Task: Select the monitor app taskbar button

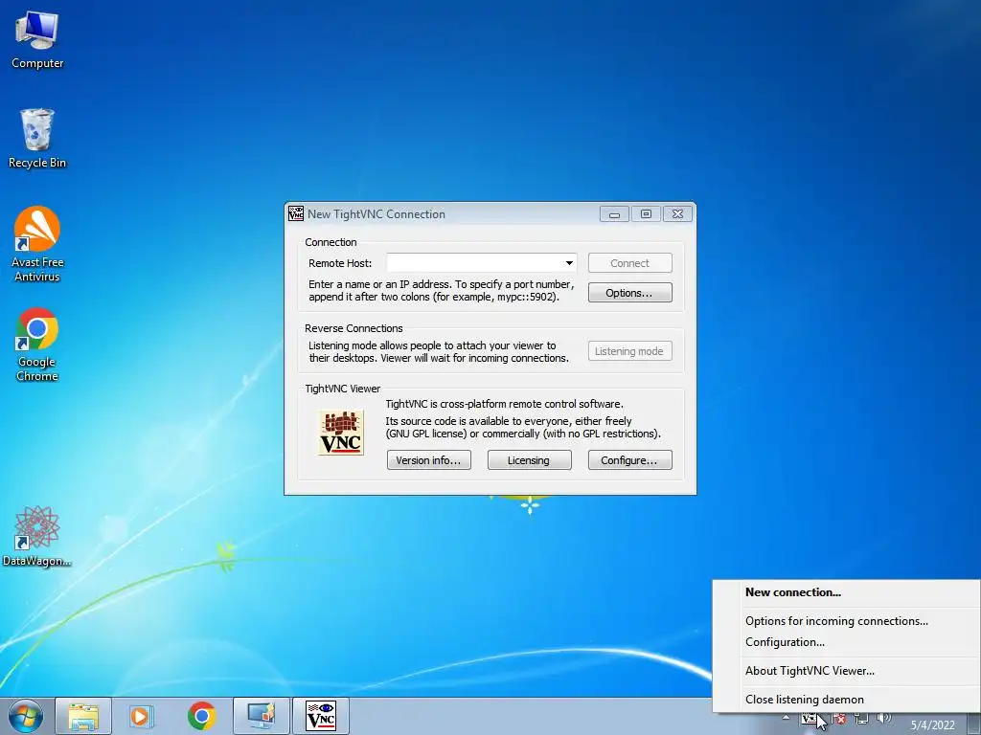Action: click(x=262, y=716)
